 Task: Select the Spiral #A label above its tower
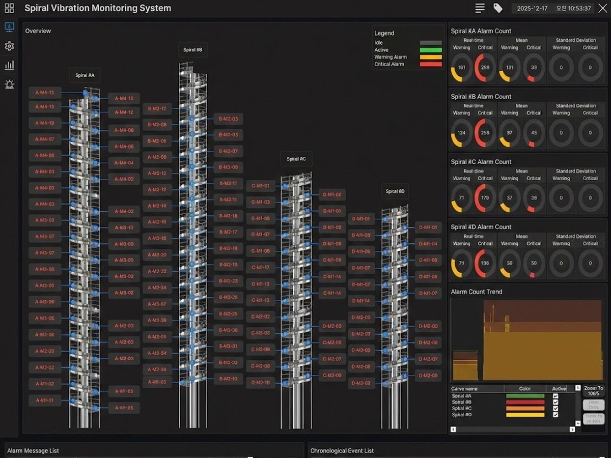(x=85, y=76)
